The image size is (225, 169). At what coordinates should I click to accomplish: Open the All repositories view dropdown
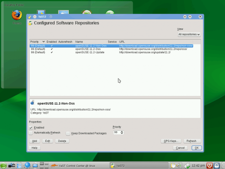coord(189,34)
